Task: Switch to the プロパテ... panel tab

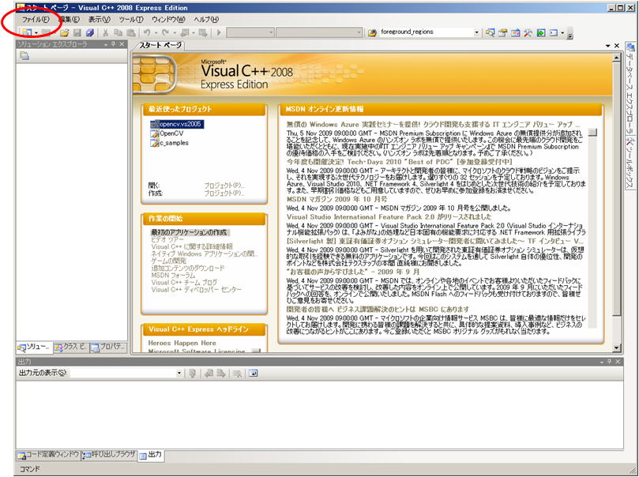Action: click(107, 347)
